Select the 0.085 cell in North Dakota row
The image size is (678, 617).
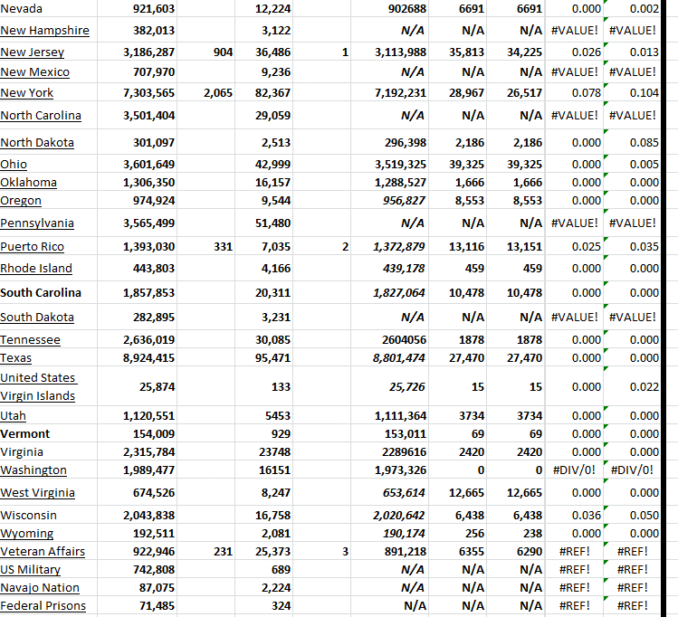(x=632, y=143)
